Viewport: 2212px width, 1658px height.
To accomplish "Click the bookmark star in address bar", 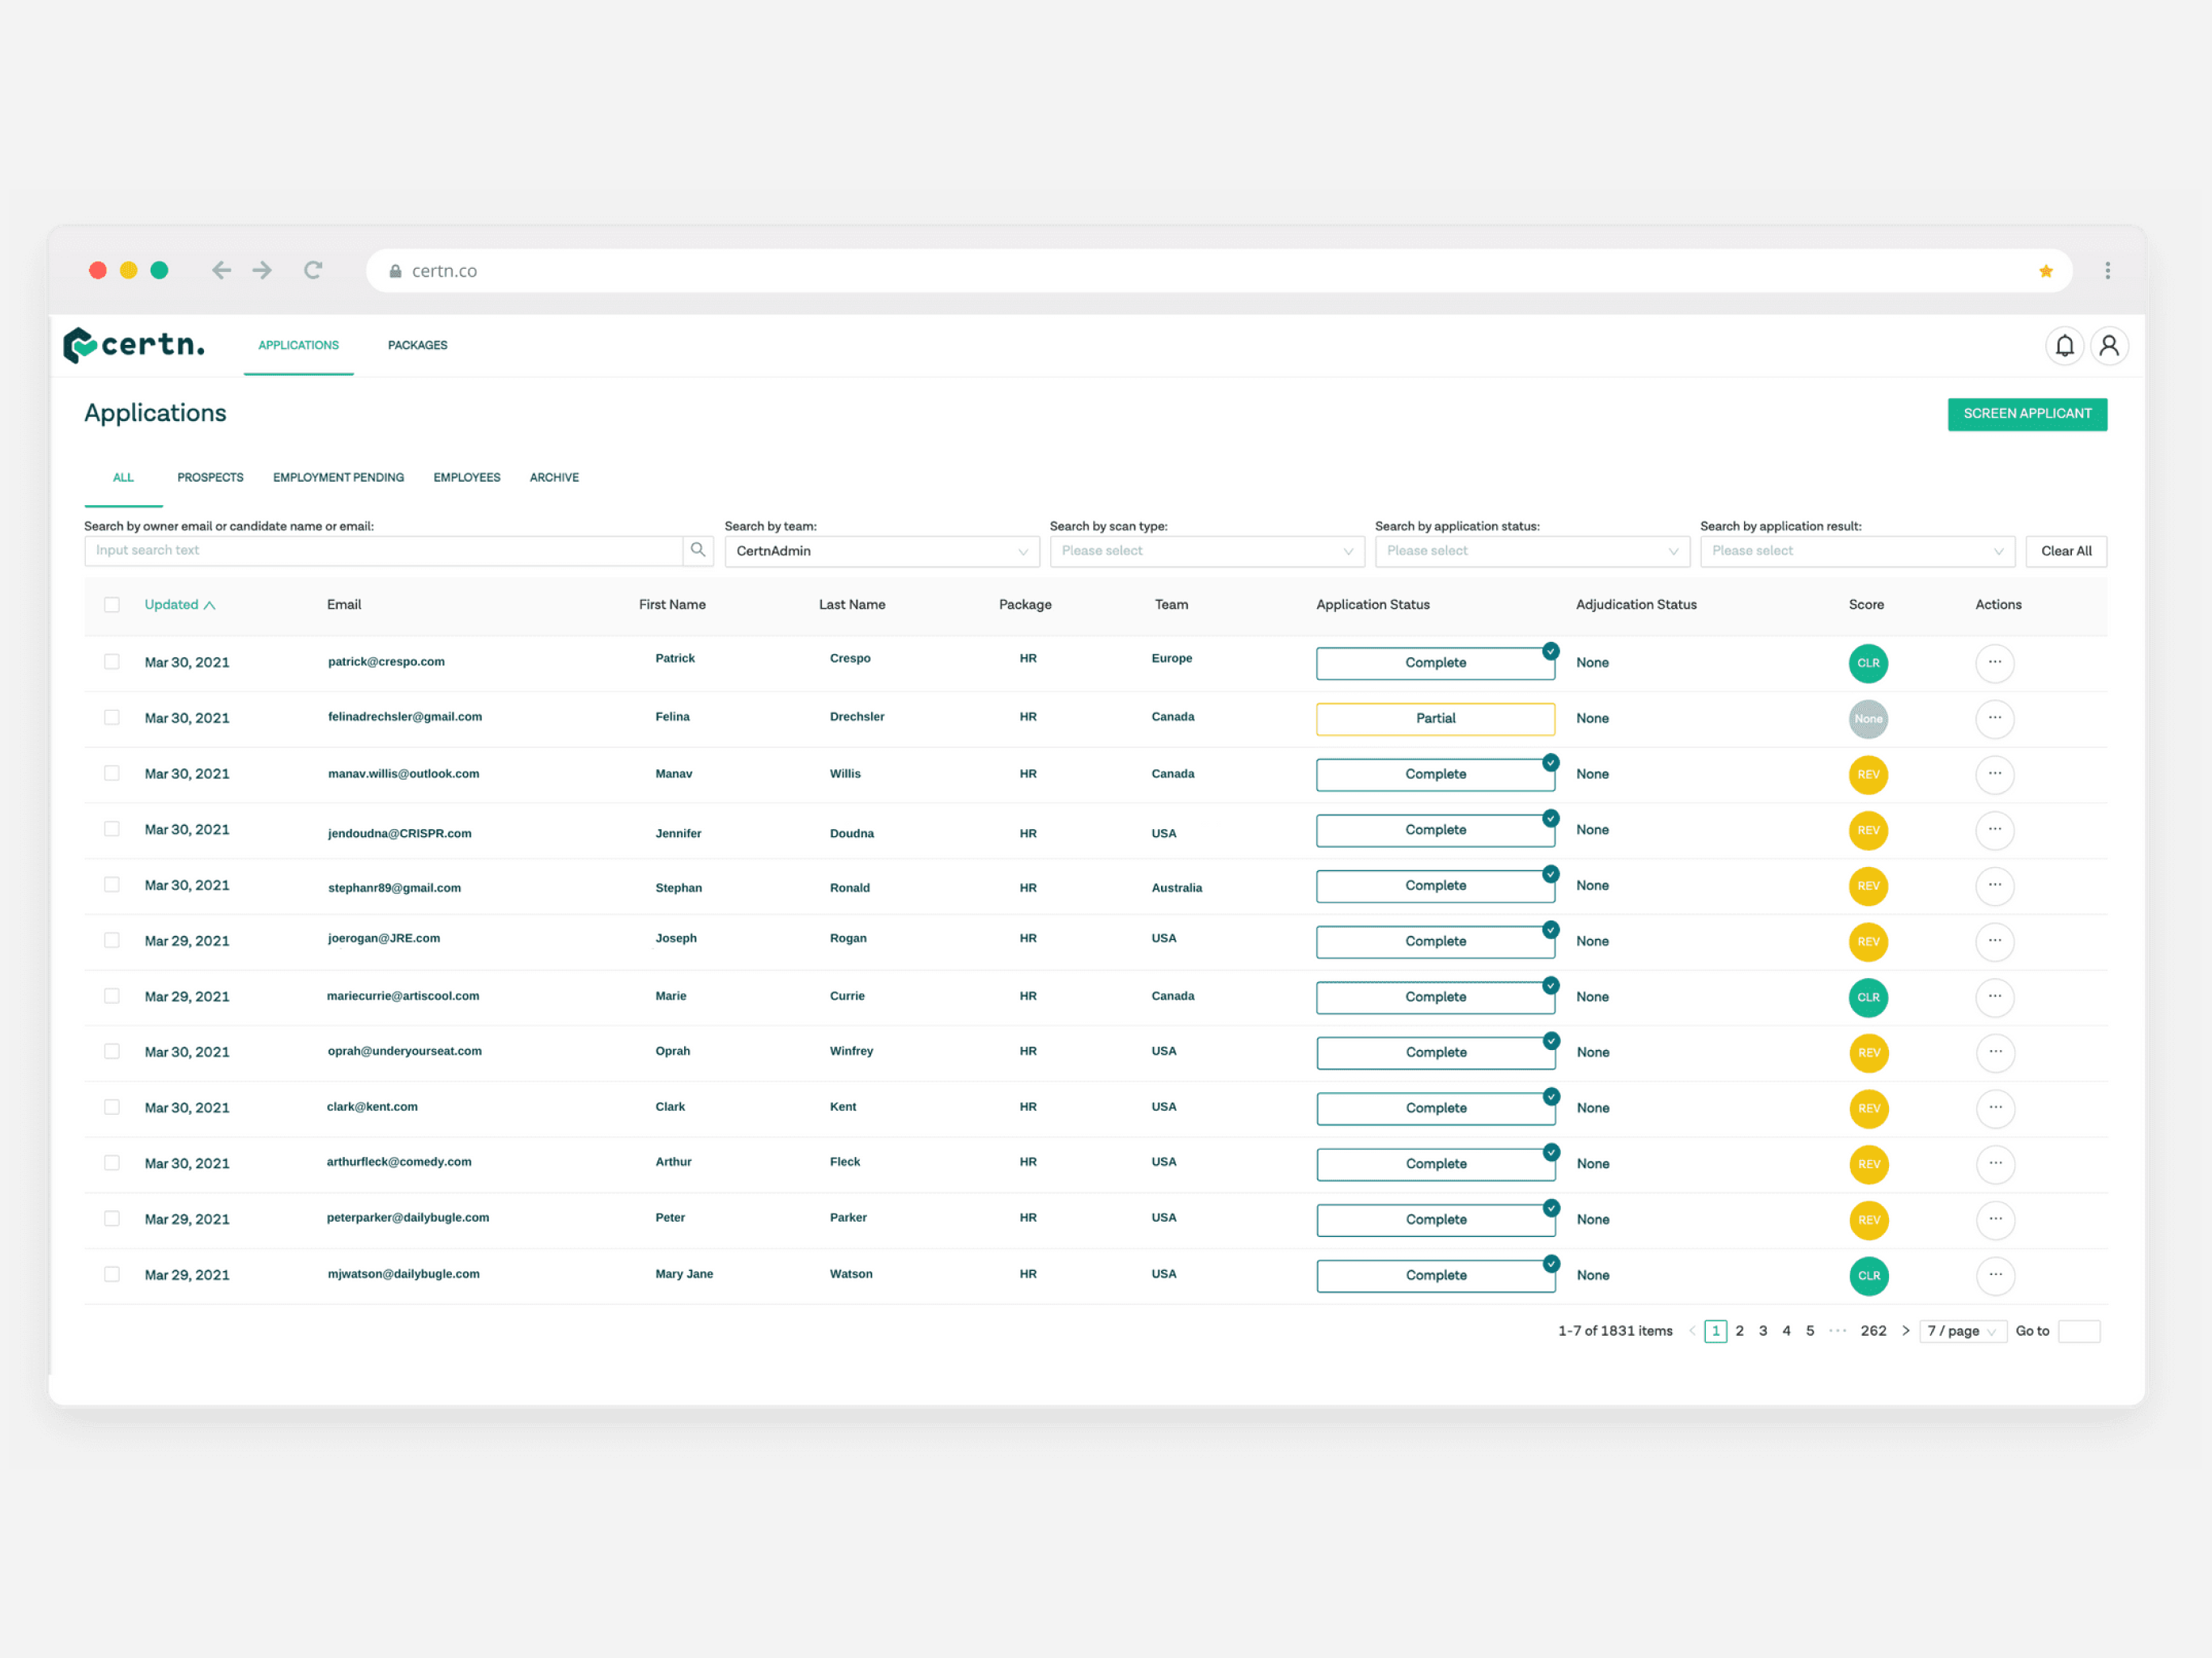I will 2045,271.
